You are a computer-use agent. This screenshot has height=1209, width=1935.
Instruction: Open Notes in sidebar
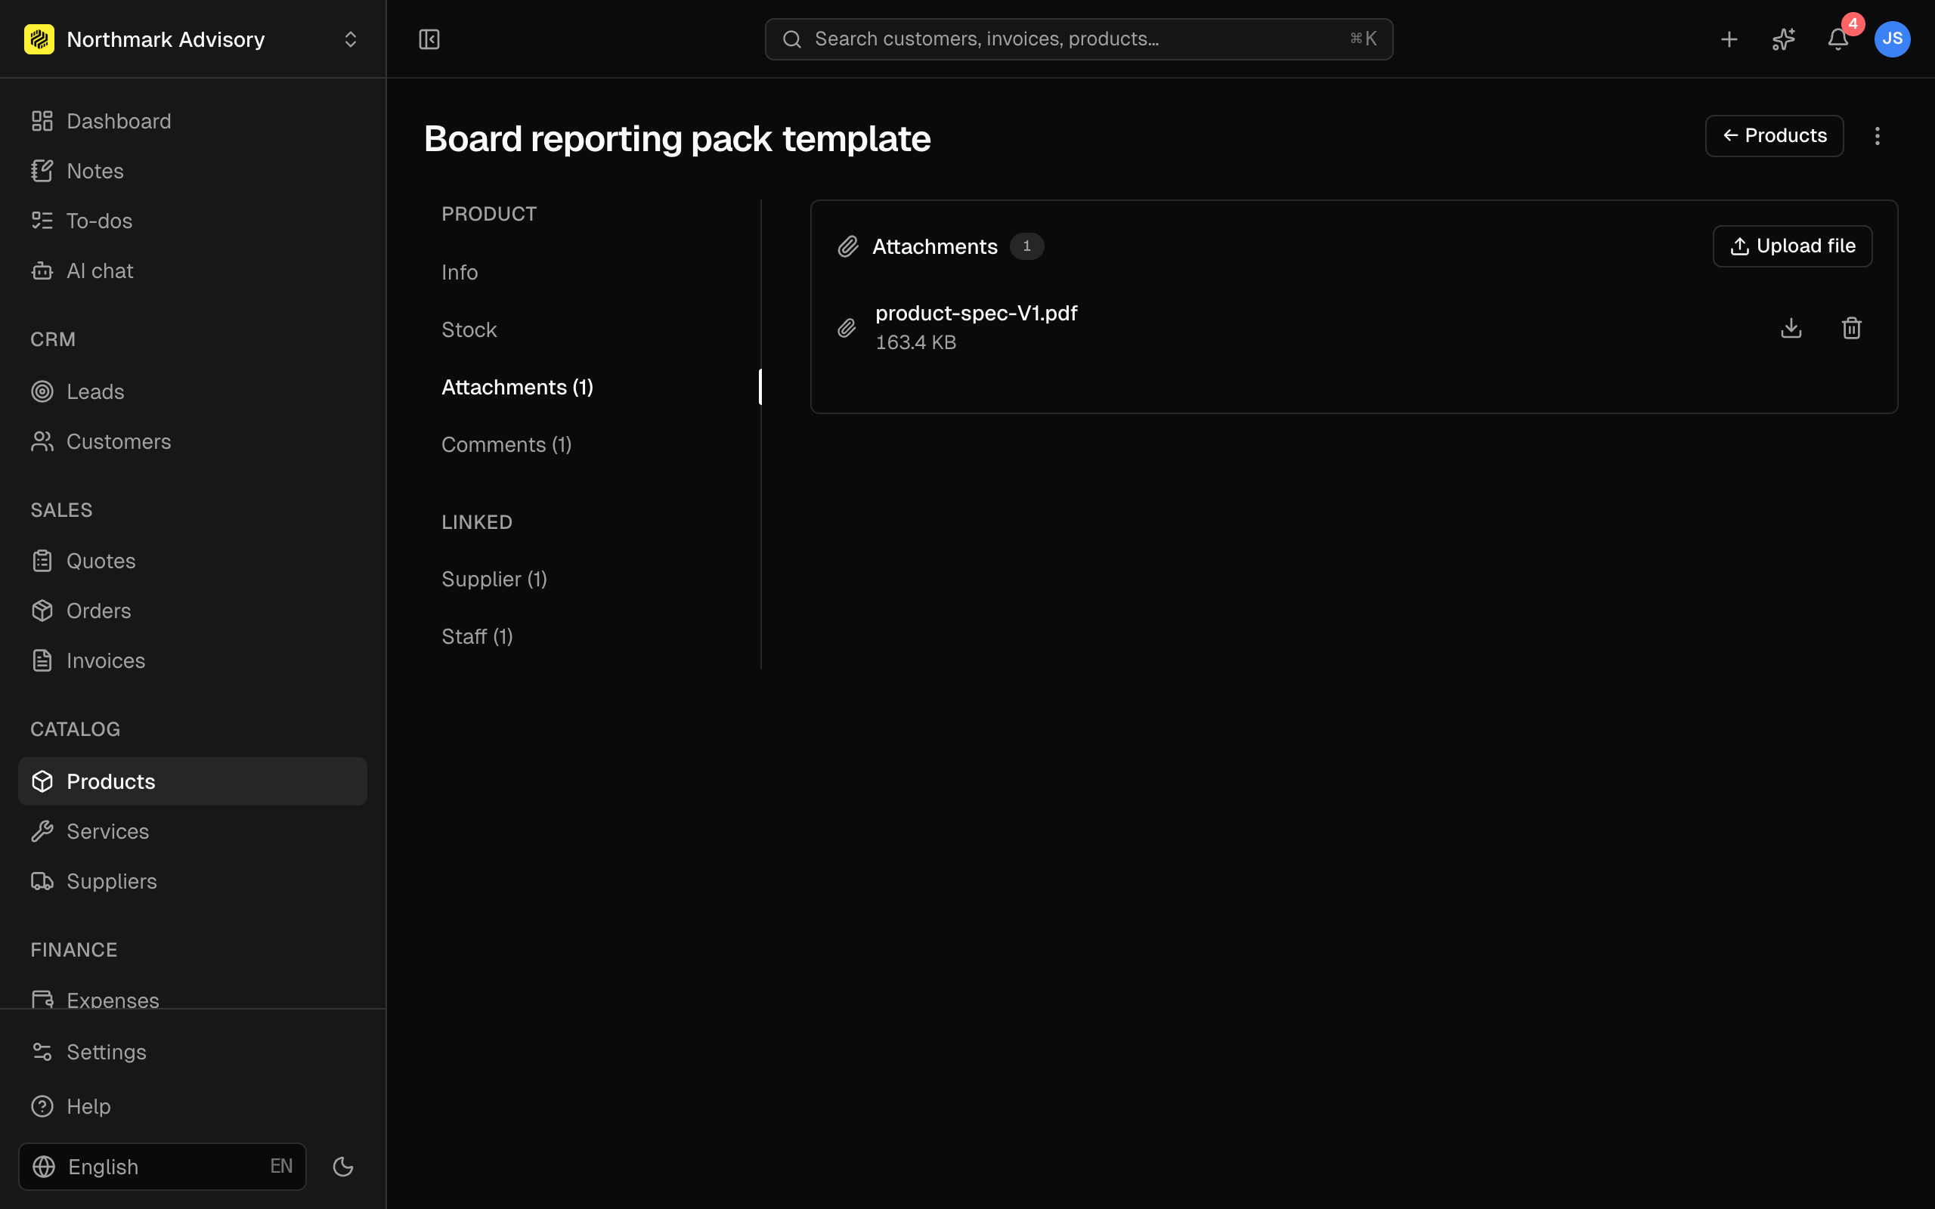[x=192, y=171]
